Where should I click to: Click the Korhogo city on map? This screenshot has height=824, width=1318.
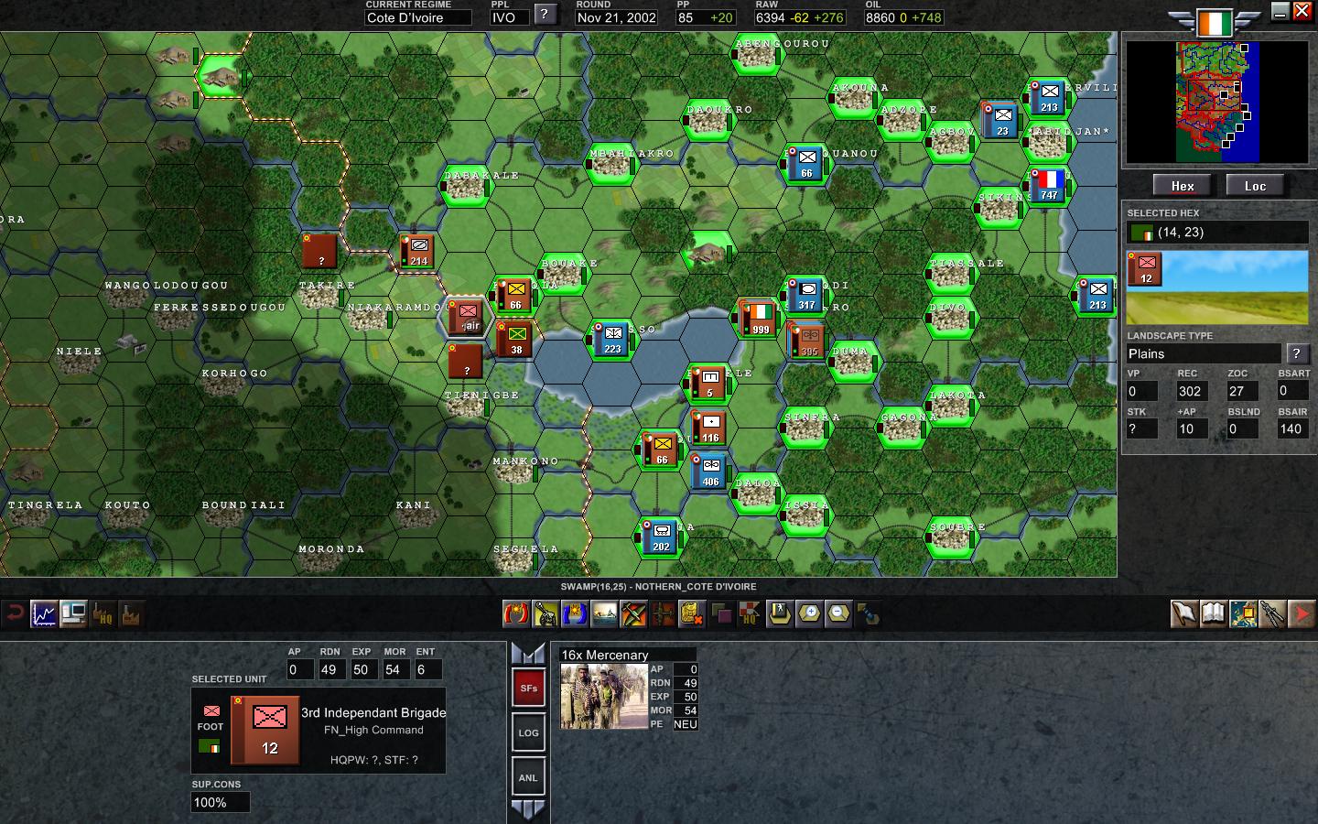[x=222, y=383]
